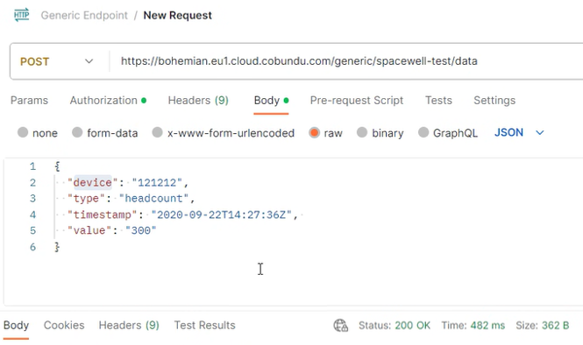Select the raw body radio button

(314, 132)
